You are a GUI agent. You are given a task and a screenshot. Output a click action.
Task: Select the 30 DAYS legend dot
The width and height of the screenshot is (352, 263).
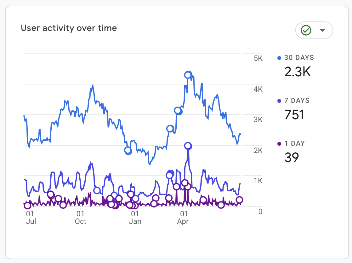tap(279, 58)
